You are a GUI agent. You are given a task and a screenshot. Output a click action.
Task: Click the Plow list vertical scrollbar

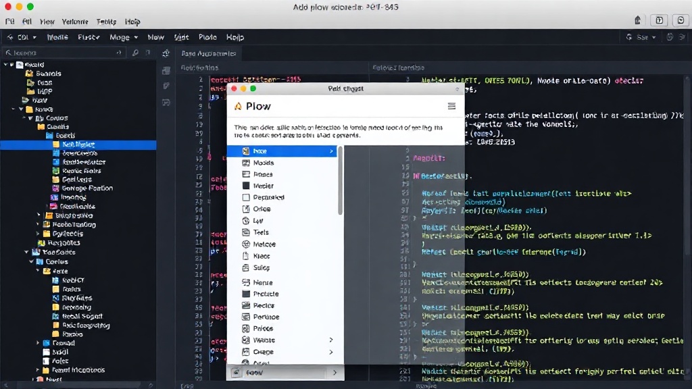340,181
